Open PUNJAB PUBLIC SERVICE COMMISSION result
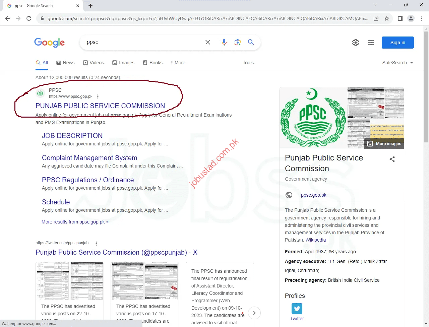Screen dimensions: 429x327 (100, 106)
